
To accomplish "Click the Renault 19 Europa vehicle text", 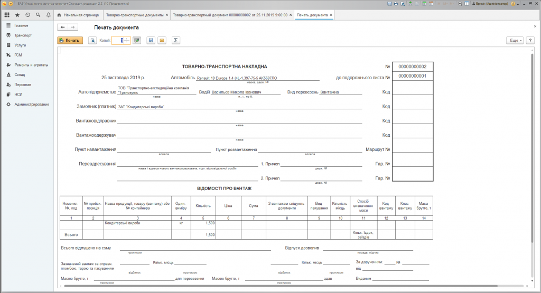I will (237, 78).
